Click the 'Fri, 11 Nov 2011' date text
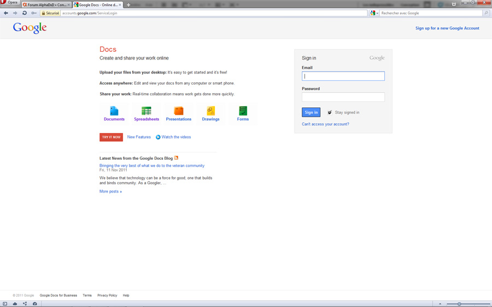 tap(113, 170)
